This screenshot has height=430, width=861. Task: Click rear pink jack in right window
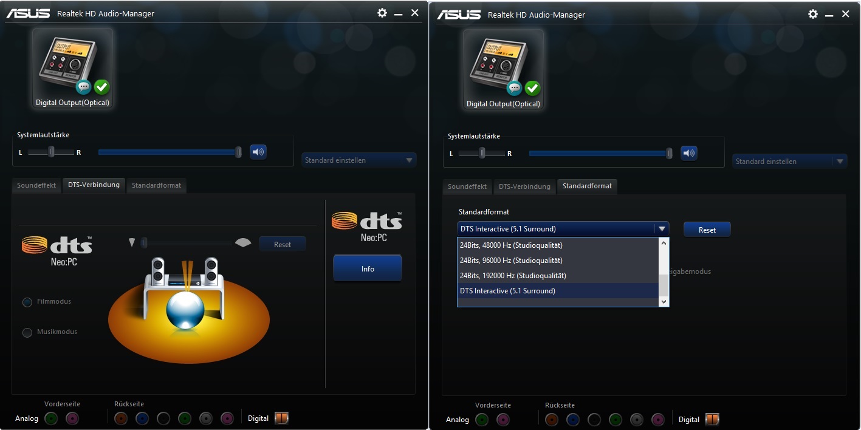coord(658,419)
